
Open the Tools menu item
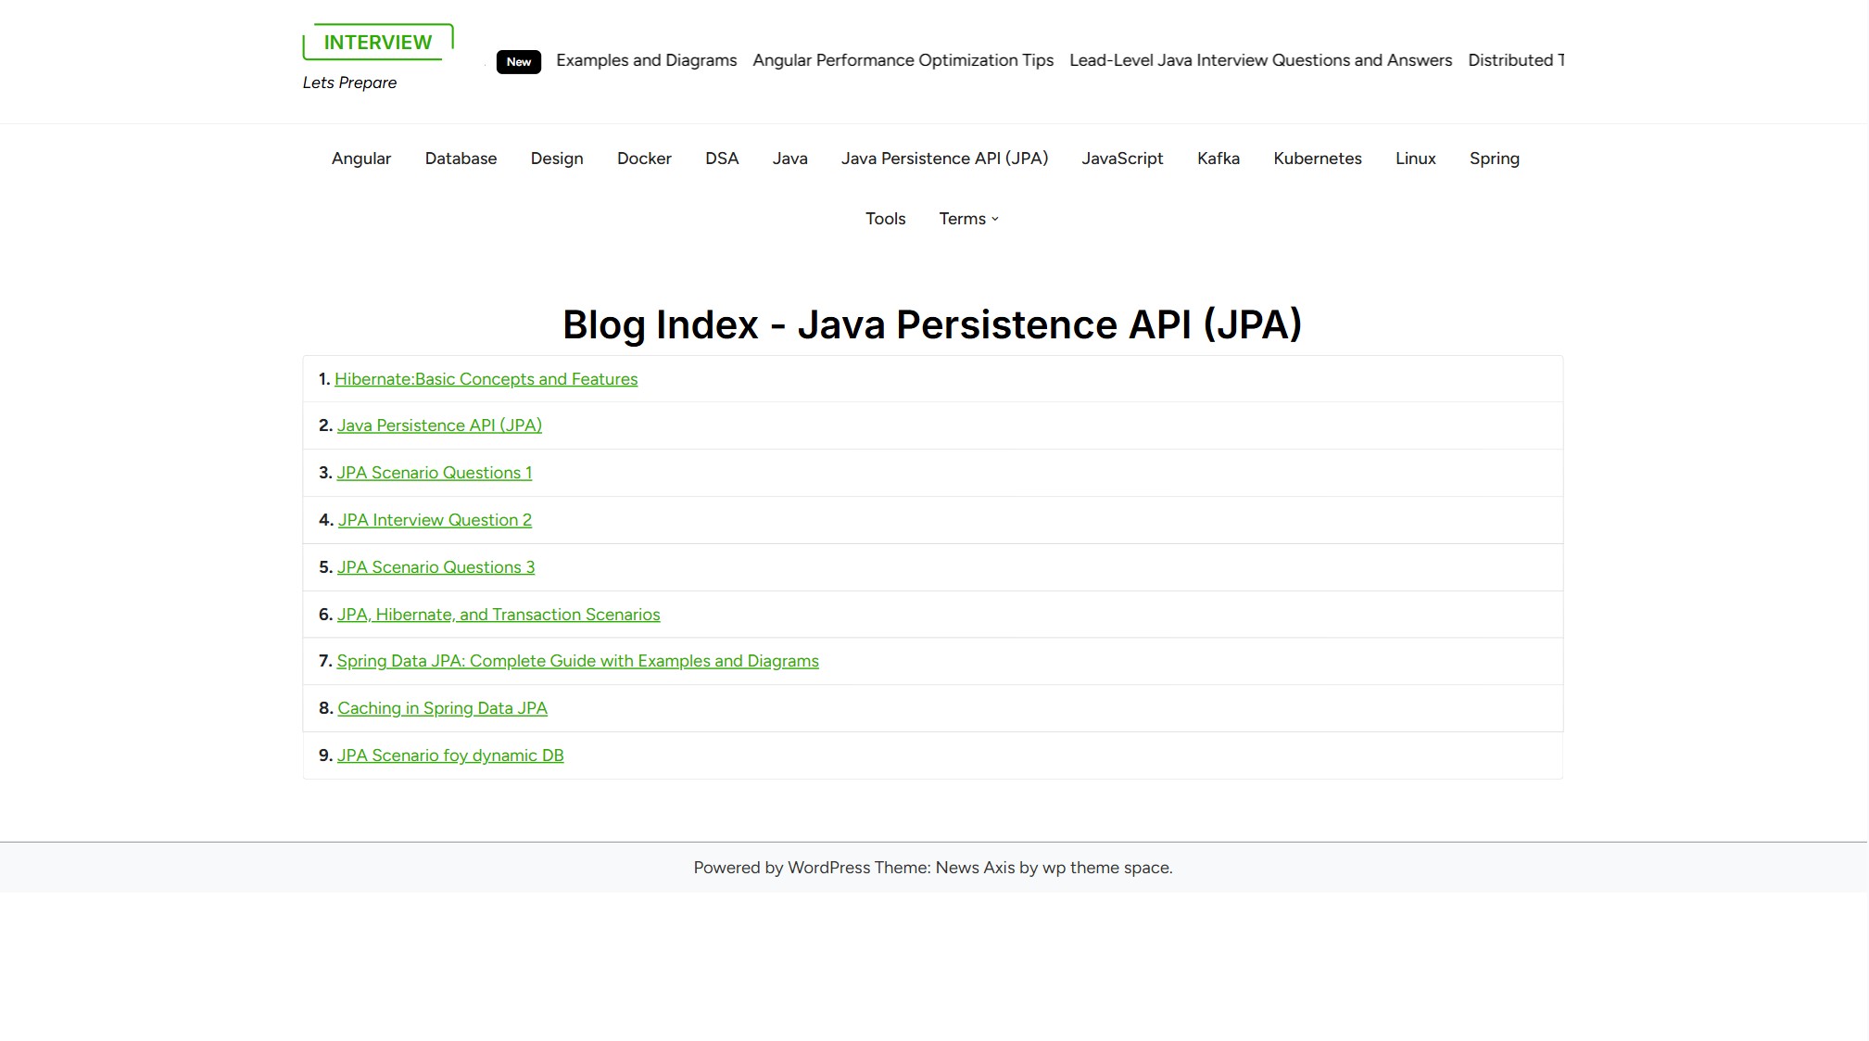click(886, 219)
